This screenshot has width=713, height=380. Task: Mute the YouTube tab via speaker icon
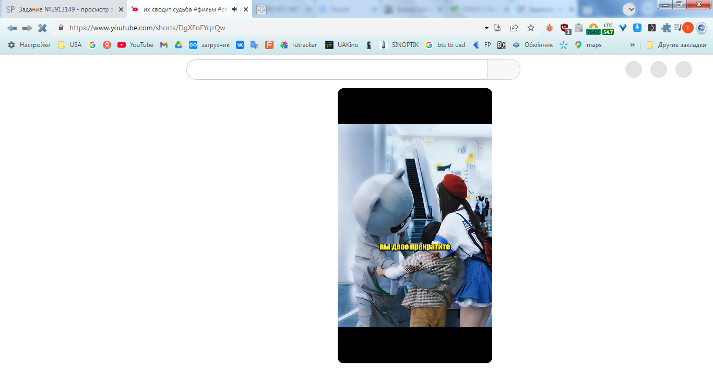point(235,9)
